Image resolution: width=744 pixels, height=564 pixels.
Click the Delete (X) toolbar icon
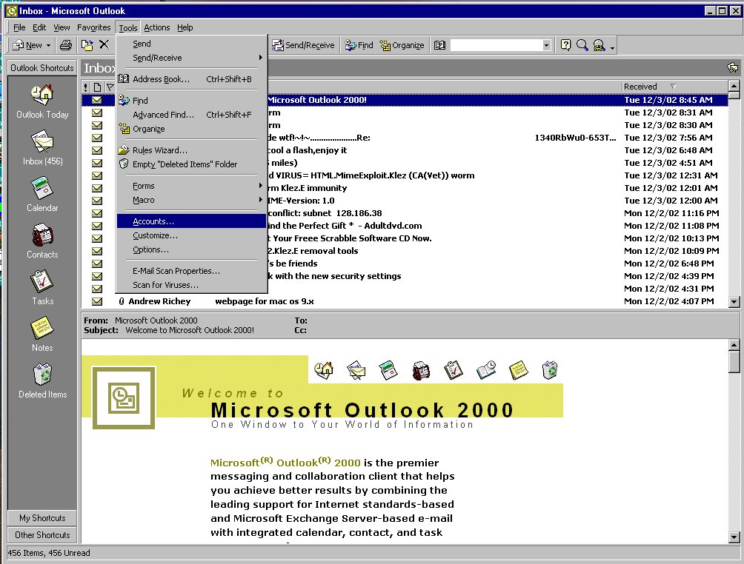click(104, 45)
